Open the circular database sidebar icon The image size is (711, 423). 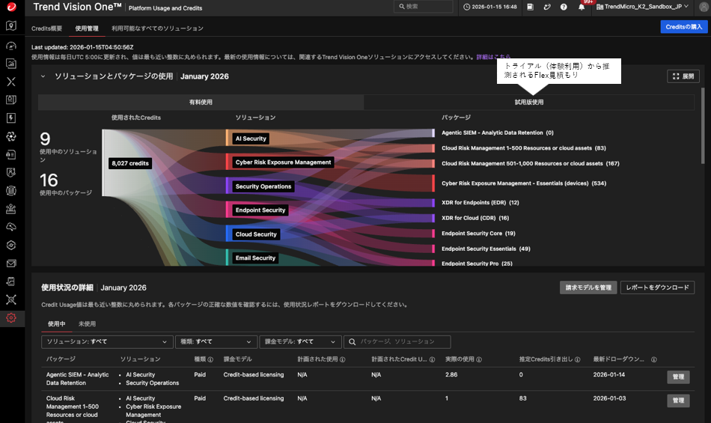pos(11,191)
